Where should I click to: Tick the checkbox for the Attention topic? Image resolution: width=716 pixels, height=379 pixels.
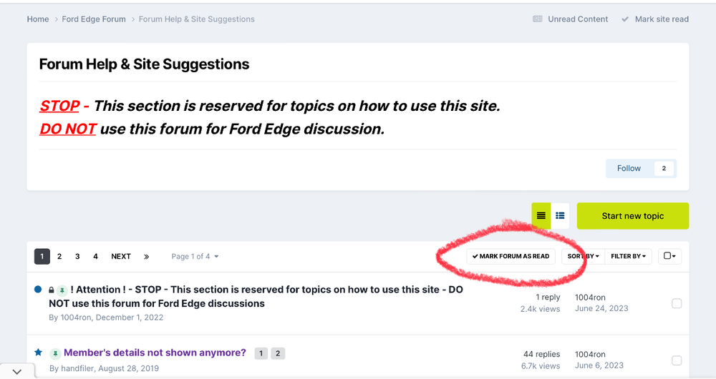pyautogui.click(x=677, y=304)
